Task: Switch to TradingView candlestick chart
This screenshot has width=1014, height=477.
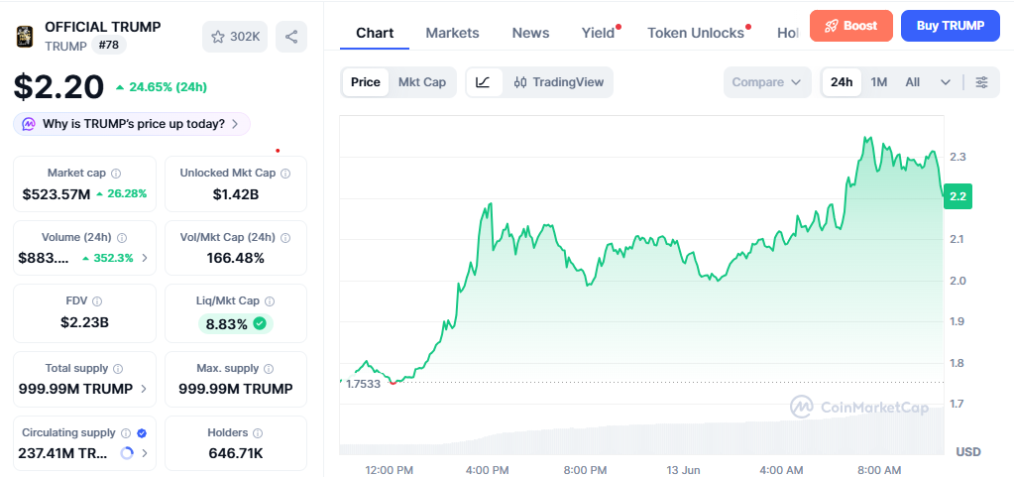Action: (559, 82)
